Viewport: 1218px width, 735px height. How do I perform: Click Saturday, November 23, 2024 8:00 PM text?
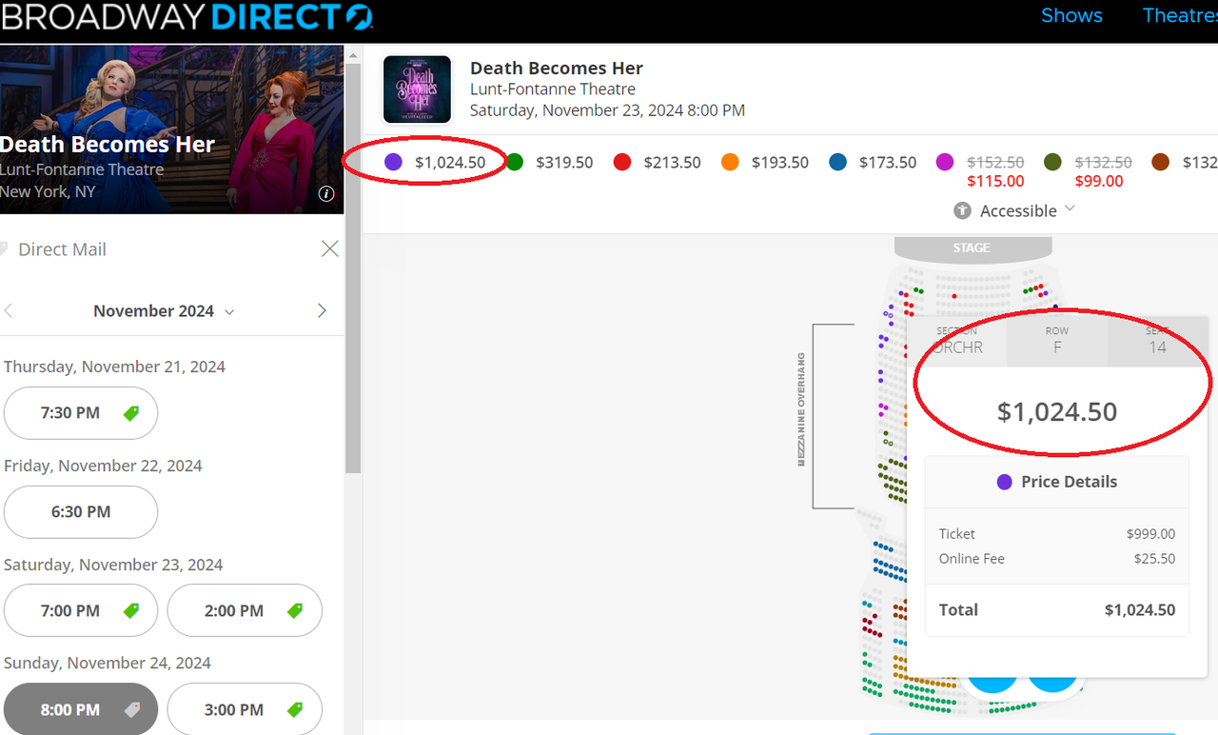pyautogui.click(x=607, y=110)
